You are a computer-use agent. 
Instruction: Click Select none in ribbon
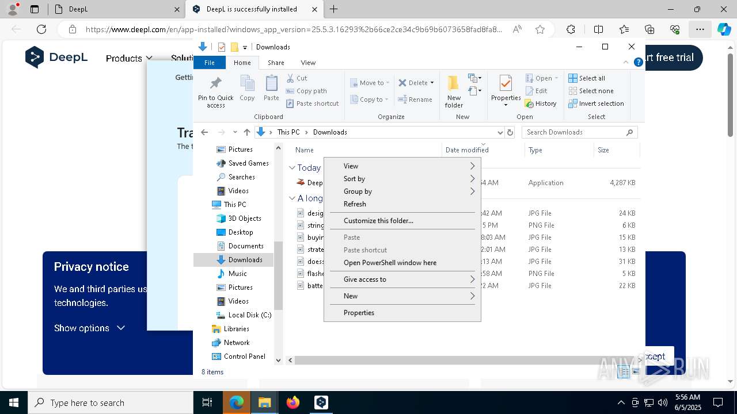[x=591, y=91]
